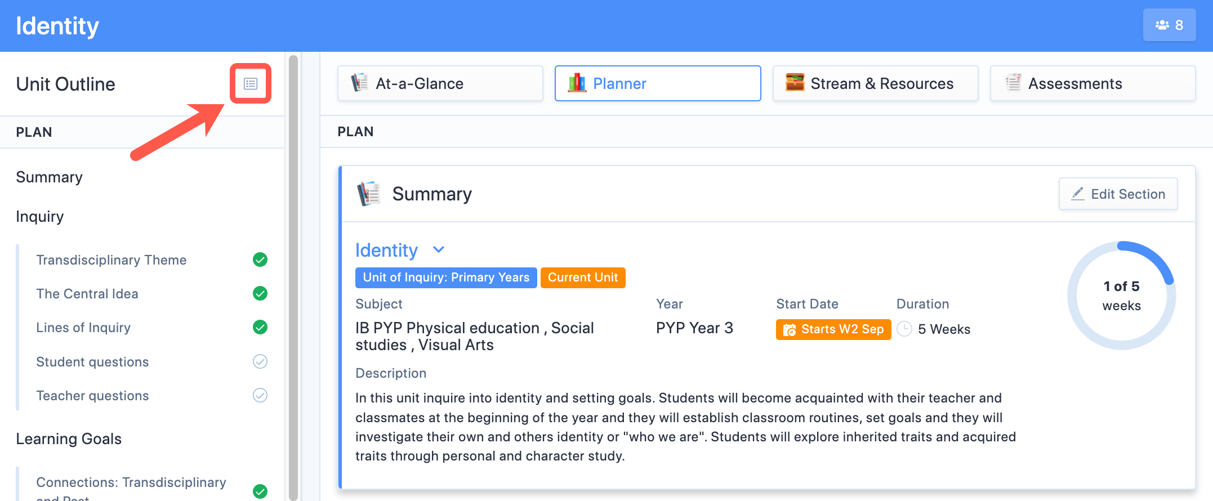Expand the Identity unit title dropdown
Image resolution: width=1213 pixels, height=501 pixels.
point(438,249)
